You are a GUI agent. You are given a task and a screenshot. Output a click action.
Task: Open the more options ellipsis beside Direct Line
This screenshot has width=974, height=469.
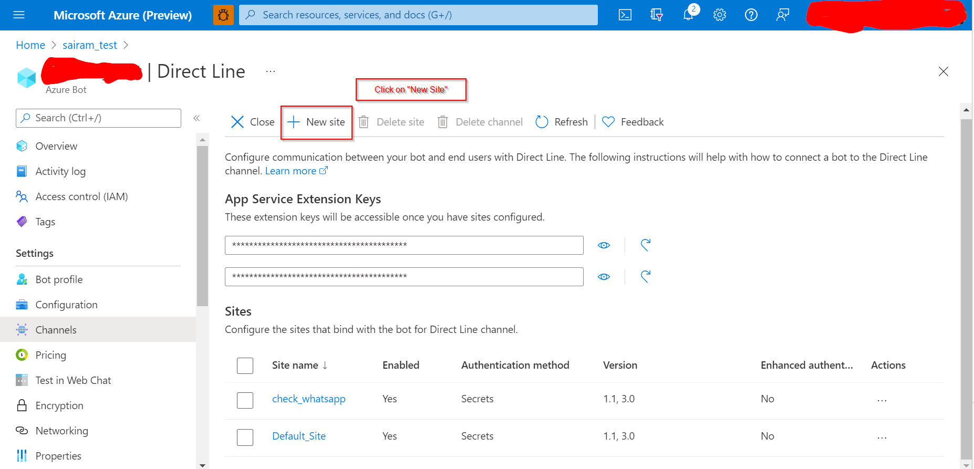(271, 71)
